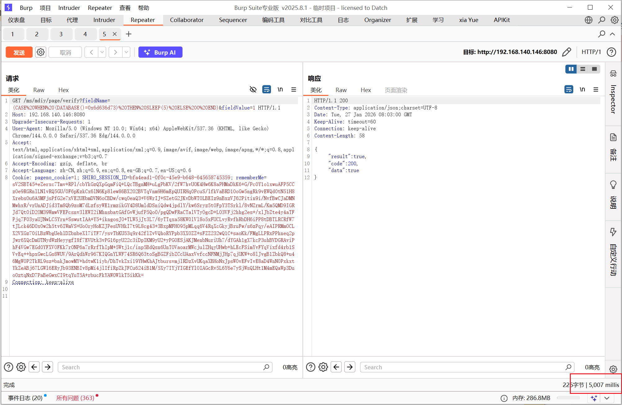Open the HTTP/1 protocol selector
Viewport: 622px width, 405px height.
(591, 52)
